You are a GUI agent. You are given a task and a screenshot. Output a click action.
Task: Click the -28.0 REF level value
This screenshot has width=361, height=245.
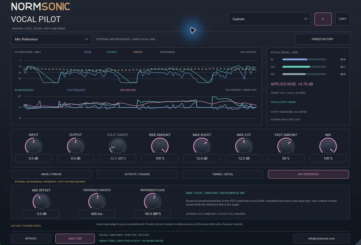coord(343,74)
